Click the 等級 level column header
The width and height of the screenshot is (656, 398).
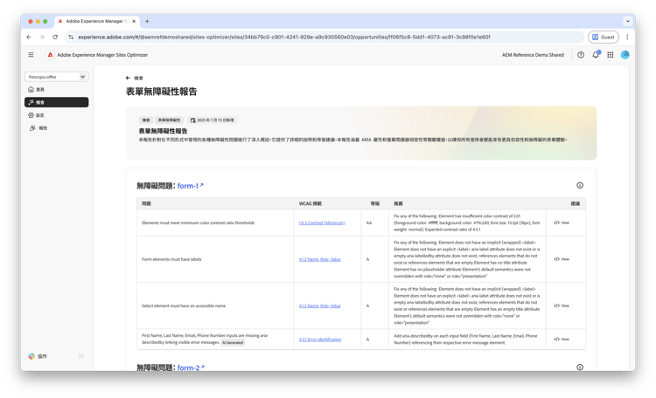(375, 204)
